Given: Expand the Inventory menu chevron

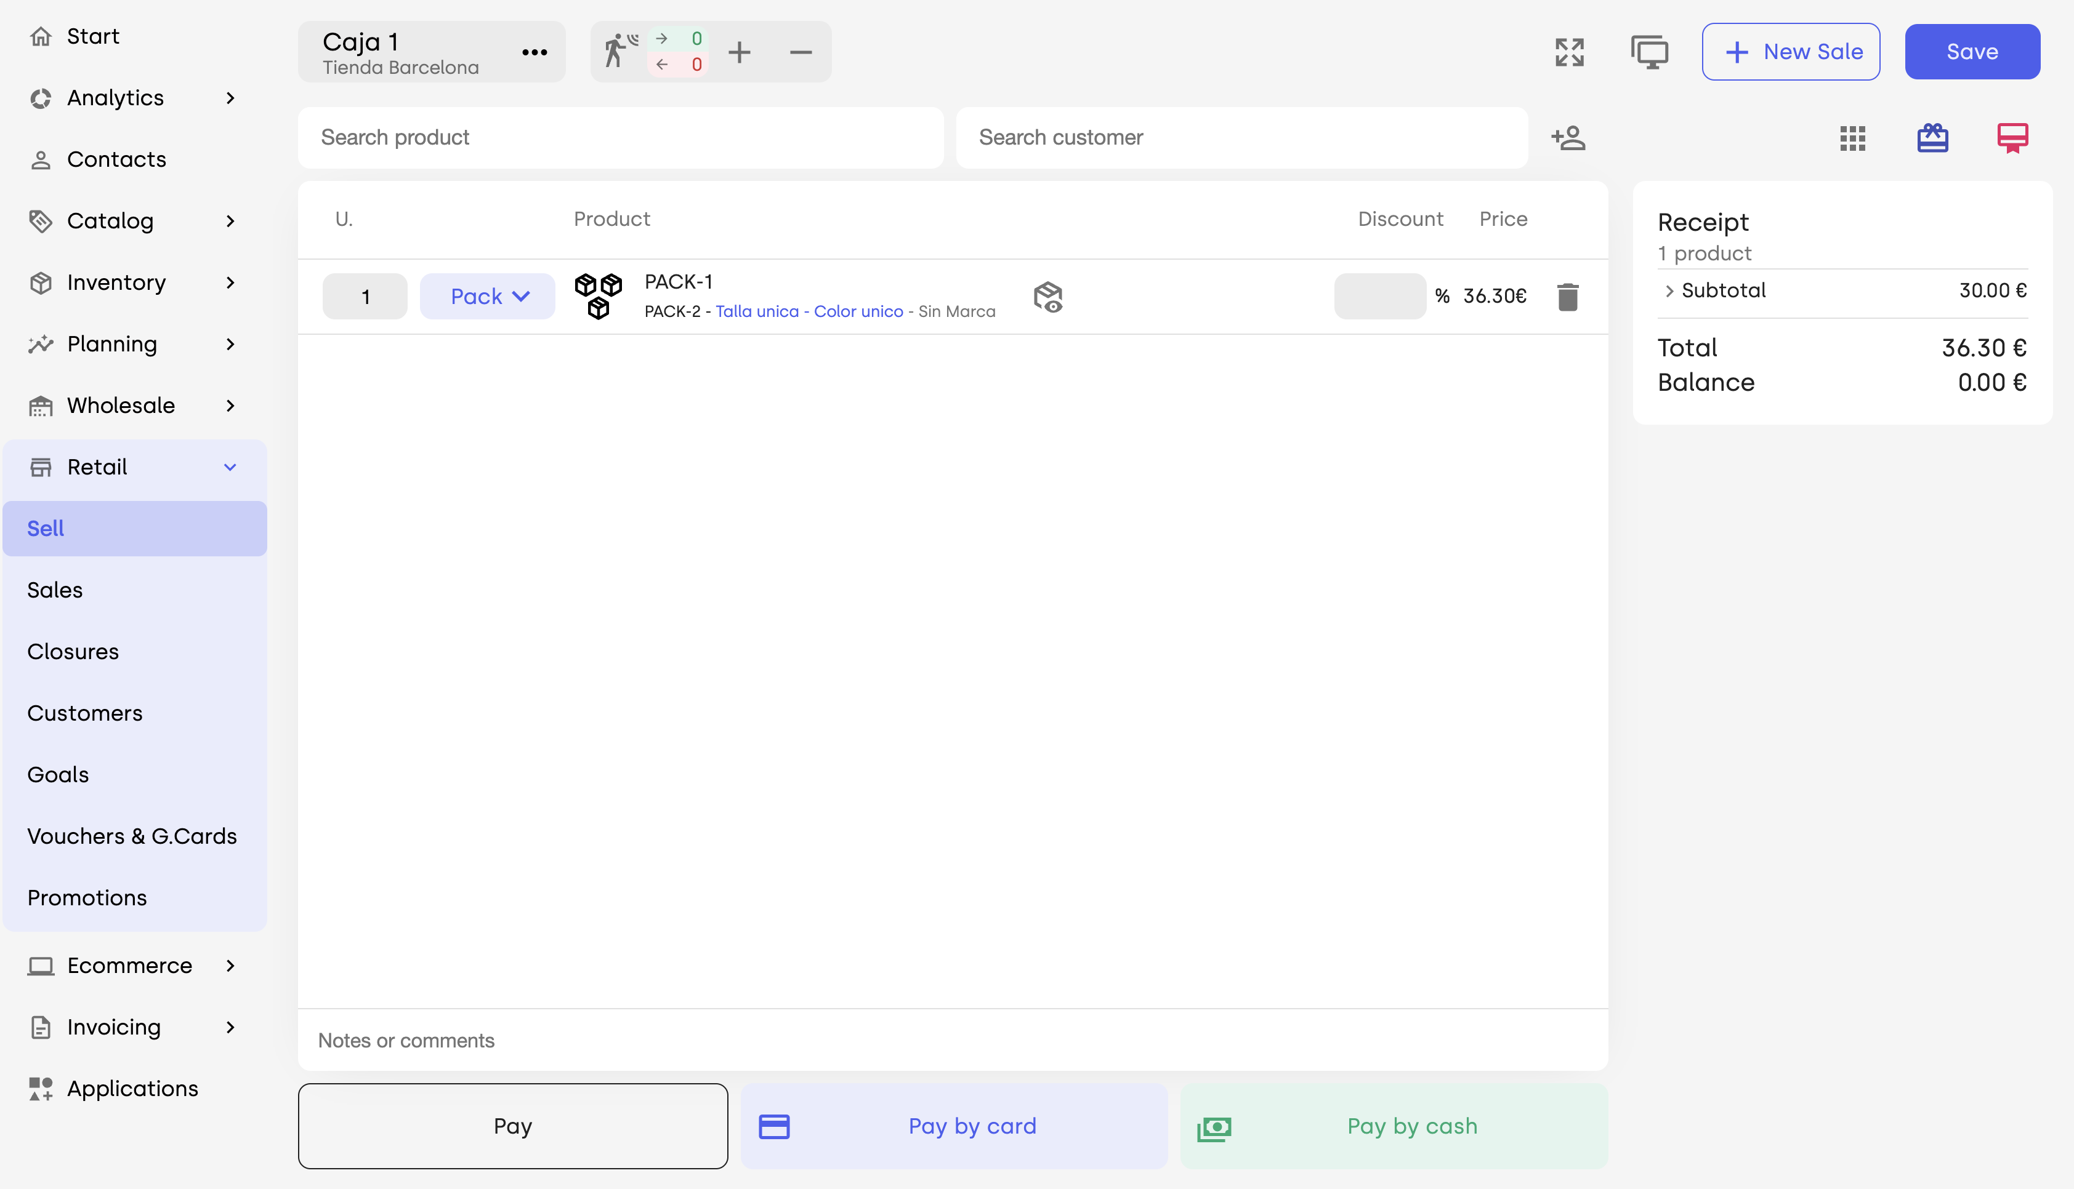Looking at the screenshot, I should (x=230, y=282).
